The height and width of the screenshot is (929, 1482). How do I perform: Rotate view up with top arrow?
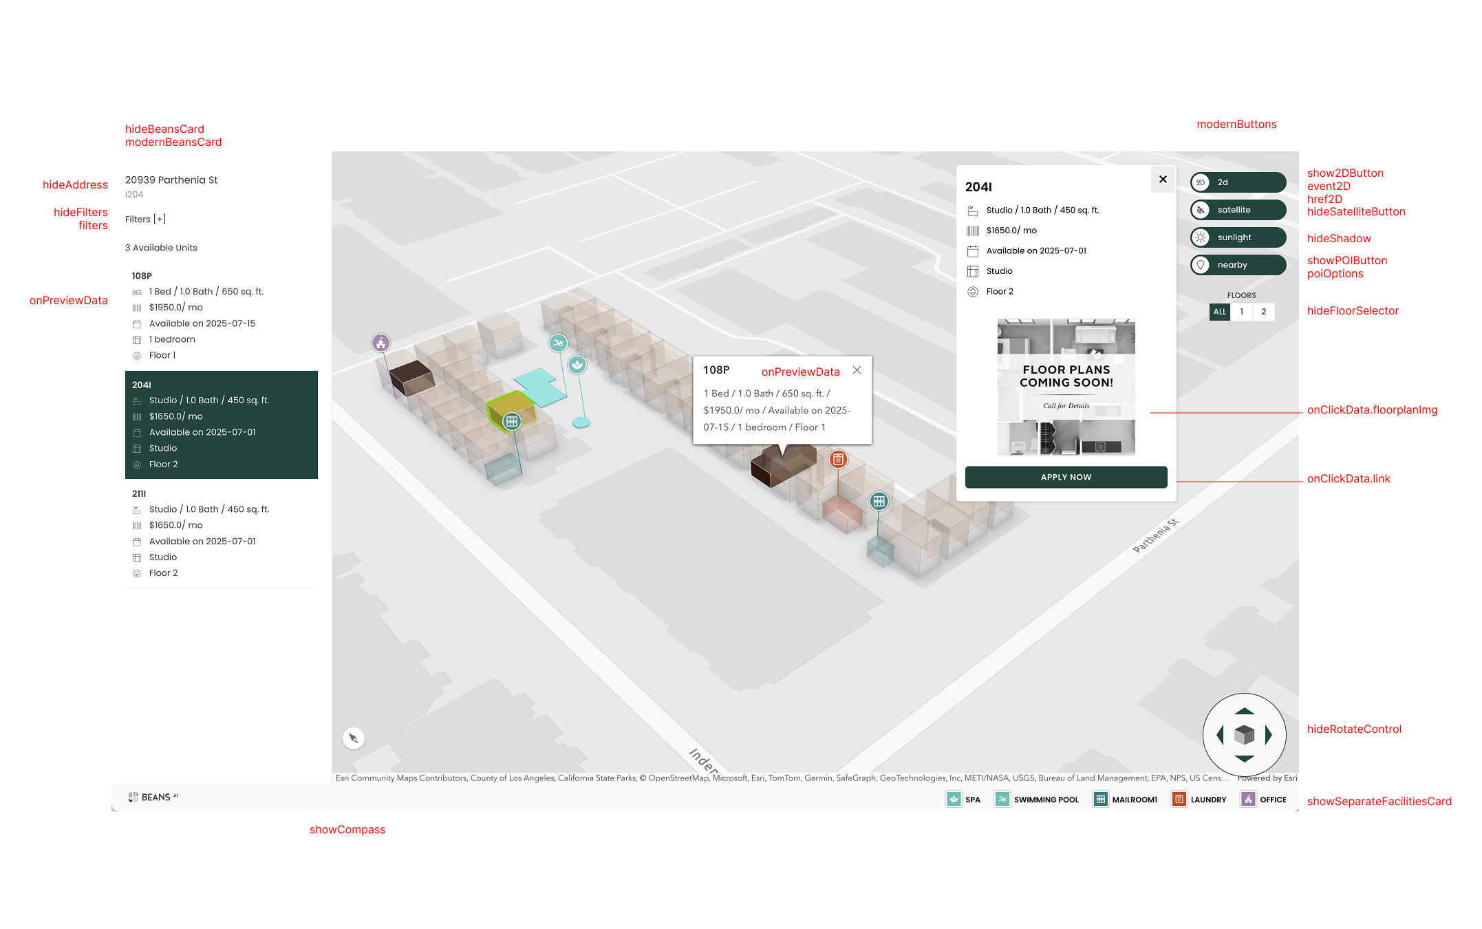(x=1244, y=712)
